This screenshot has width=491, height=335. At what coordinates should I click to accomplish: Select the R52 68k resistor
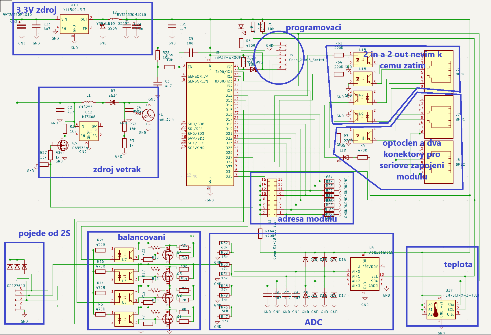pyautogui.click(x=225, y=243)
